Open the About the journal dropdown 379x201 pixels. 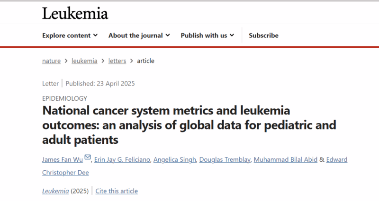point(139,35)
